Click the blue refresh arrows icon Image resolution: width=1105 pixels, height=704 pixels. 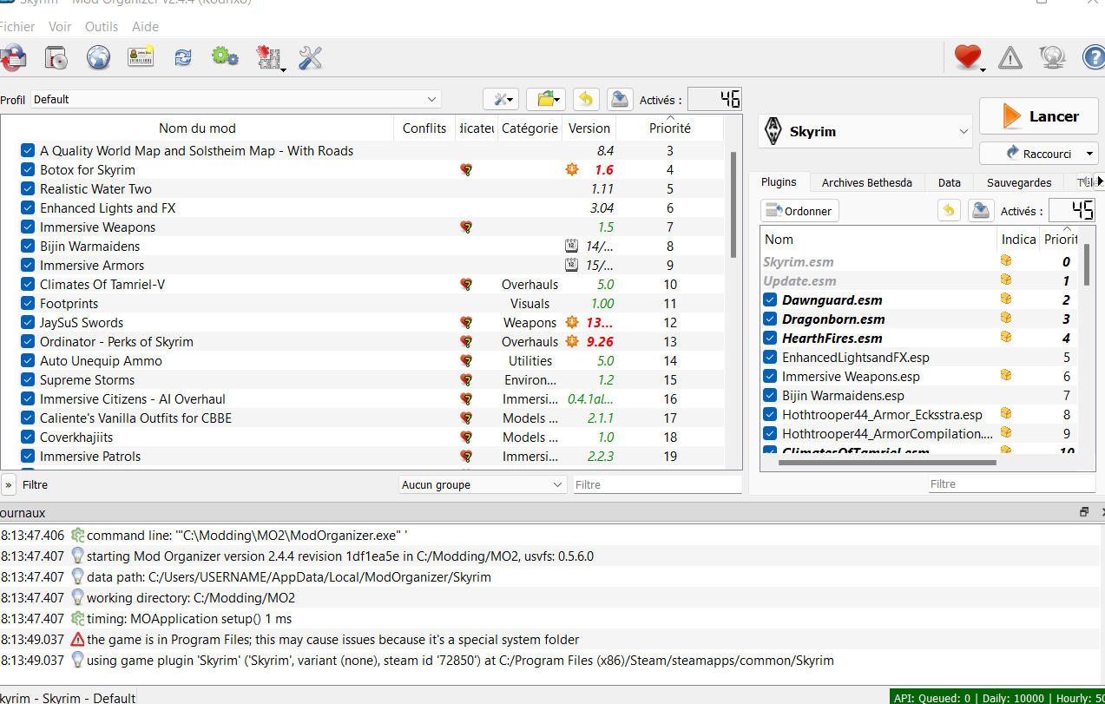pos(183,58)
